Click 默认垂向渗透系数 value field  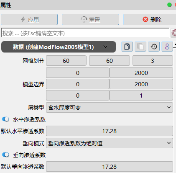click(110, 167)
